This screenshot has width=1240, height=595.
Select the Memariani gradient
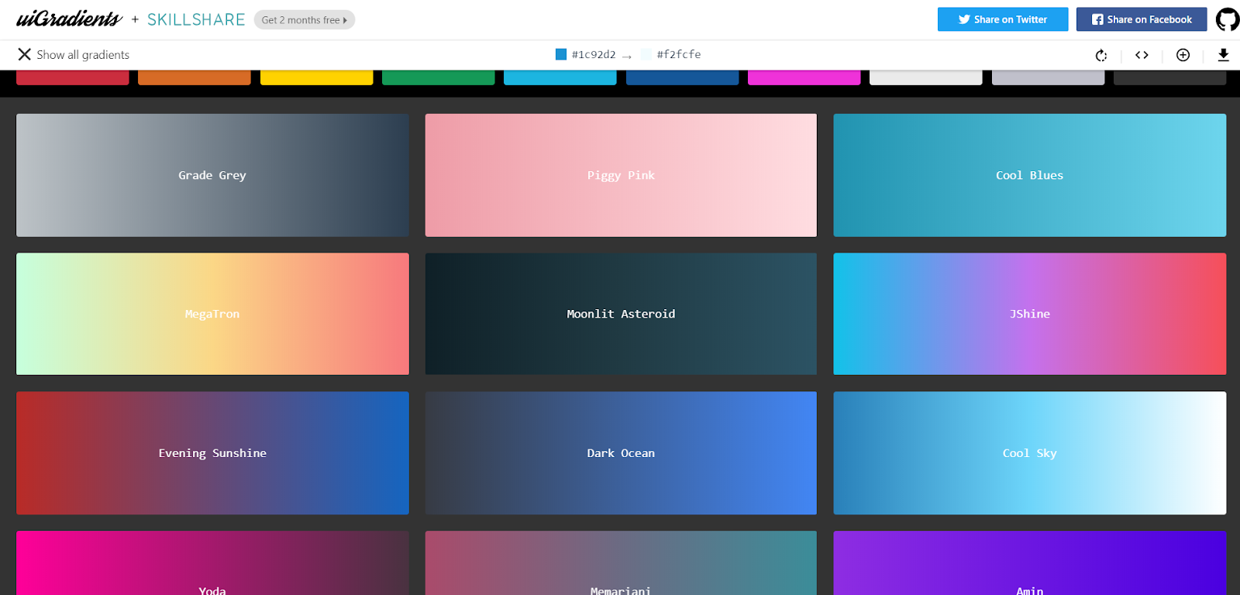[621, 563]
